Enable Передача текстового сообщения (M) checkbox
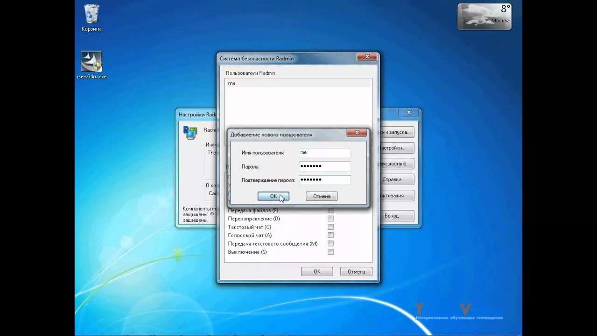Image resolution: width=597 pixels, height=336 pixels. 331,244
